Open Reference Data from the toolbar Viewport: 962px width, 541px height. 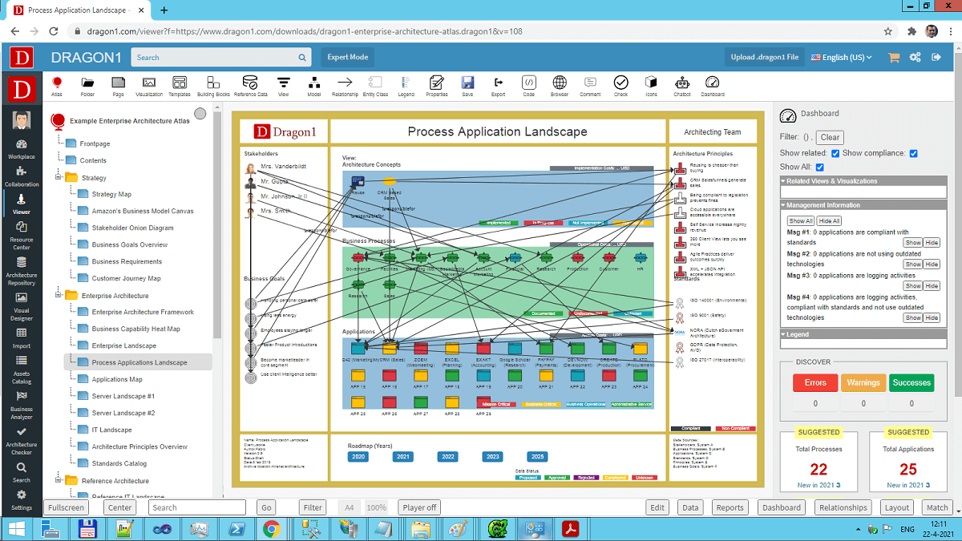250,86
